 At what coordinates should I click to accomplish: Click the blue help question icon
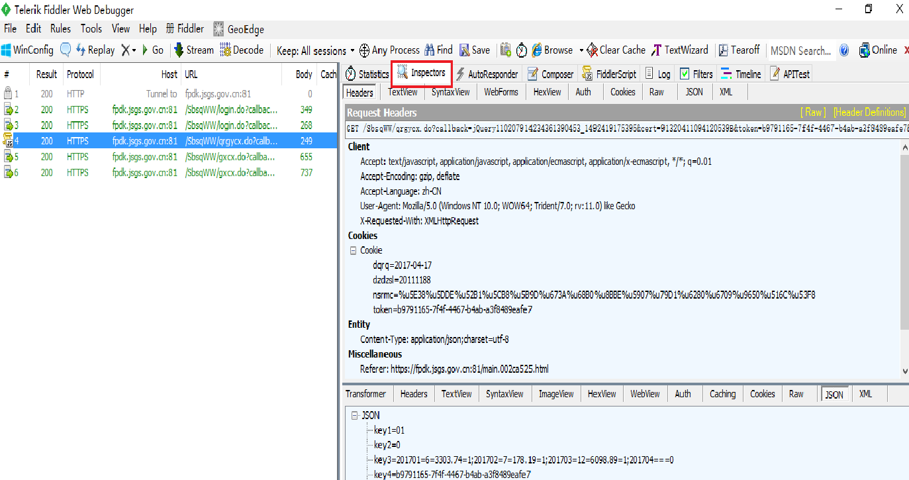(844, 50)
